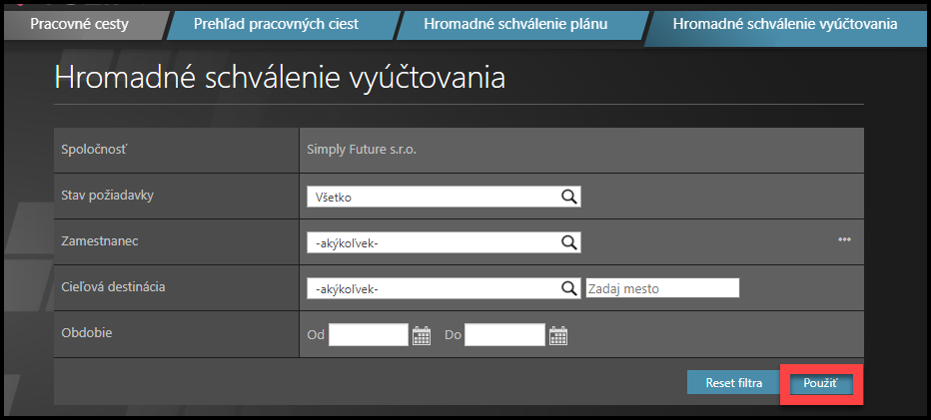Click into the Od date input box
Image resolution: width=931 pixels, height=420 pixels.
[369, 335]
